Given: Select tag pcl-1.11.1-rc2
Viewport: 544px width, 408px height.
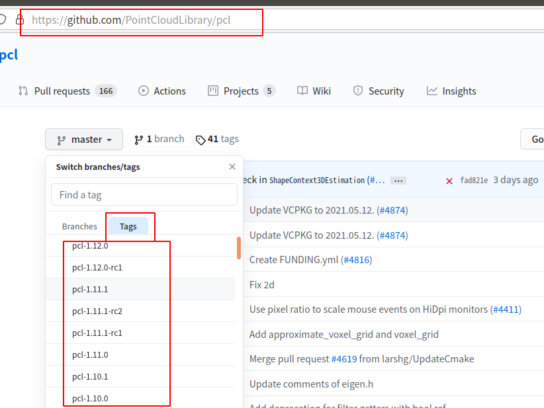Looking at the screenshot, I should click(x=140, y=311).
